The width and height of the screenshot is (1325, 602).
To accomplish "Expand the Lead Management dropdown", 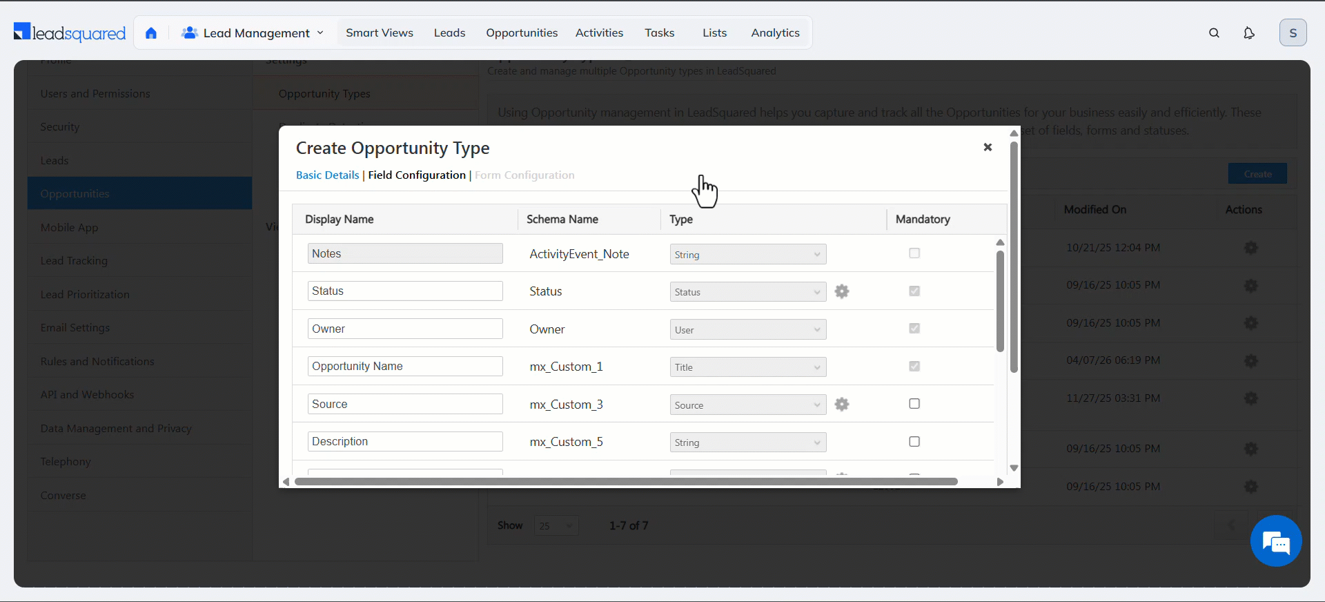I will [x=253, y=33].
